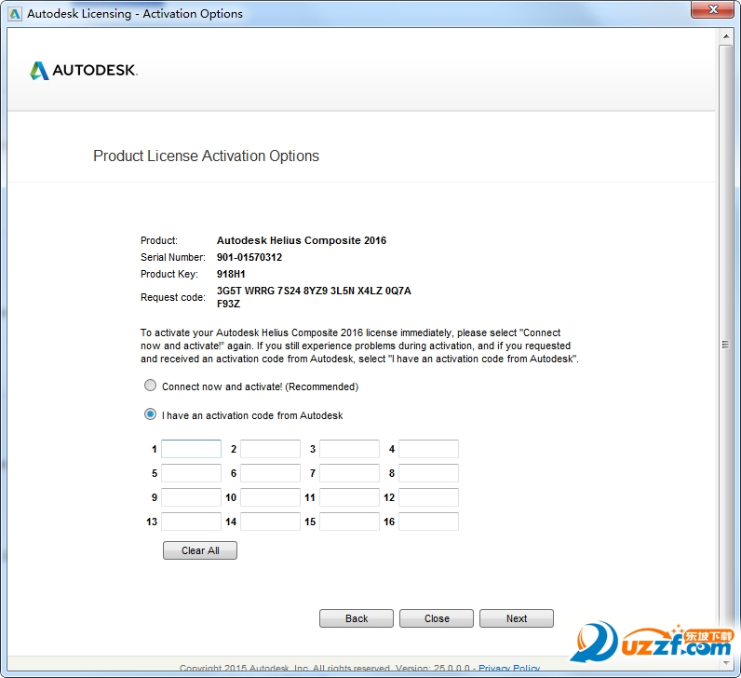This screenshot has height=678, width=741.
Task: Click activation code field 12
Action: (428, 497)
